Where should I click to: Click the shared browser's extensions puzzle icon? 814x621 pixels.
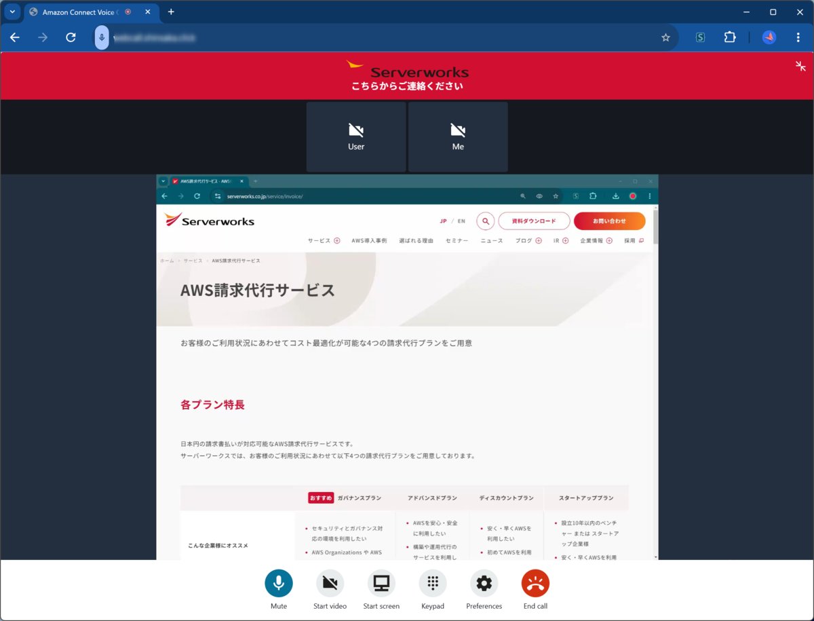click(593, 196)
